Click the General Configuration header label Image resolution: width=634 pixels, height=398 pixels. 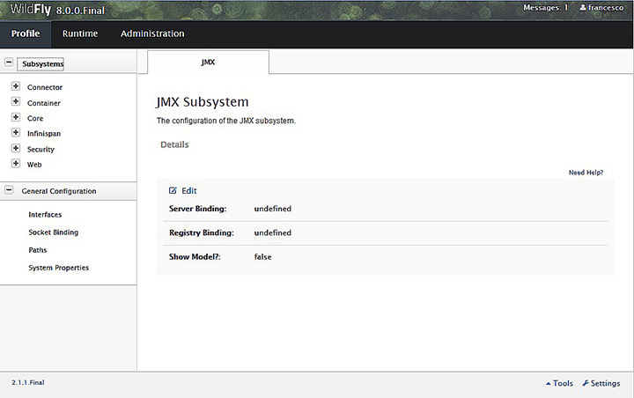click(59, 191)
